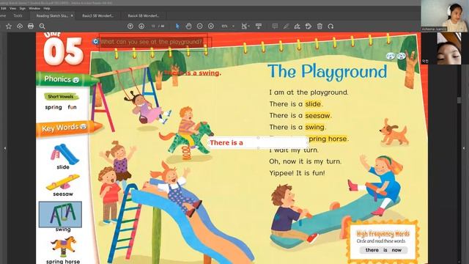469x264 pixels.
Task: Click the first audio disc icon above title
Action: tap(390, 56)
